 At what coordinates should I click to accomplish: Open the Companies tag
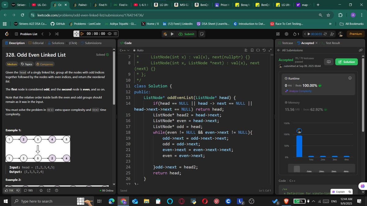pos(45,64)
